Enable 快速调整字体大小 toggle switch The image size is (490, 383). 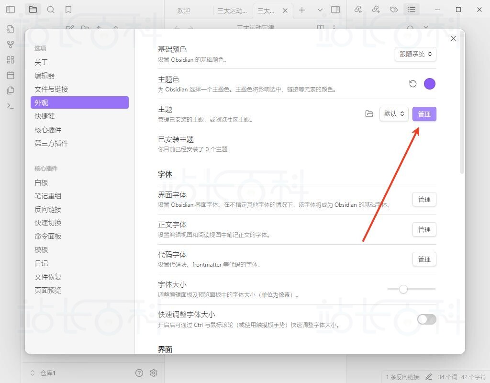click(426, 319)
